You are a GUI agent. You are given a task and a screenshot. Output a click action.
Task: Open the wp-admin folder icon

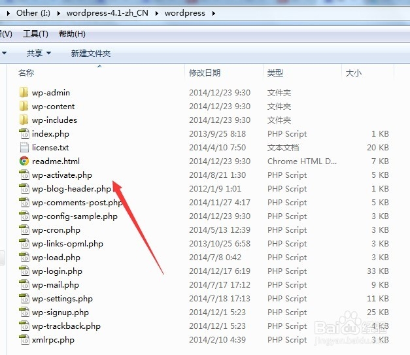click(24, 92)
